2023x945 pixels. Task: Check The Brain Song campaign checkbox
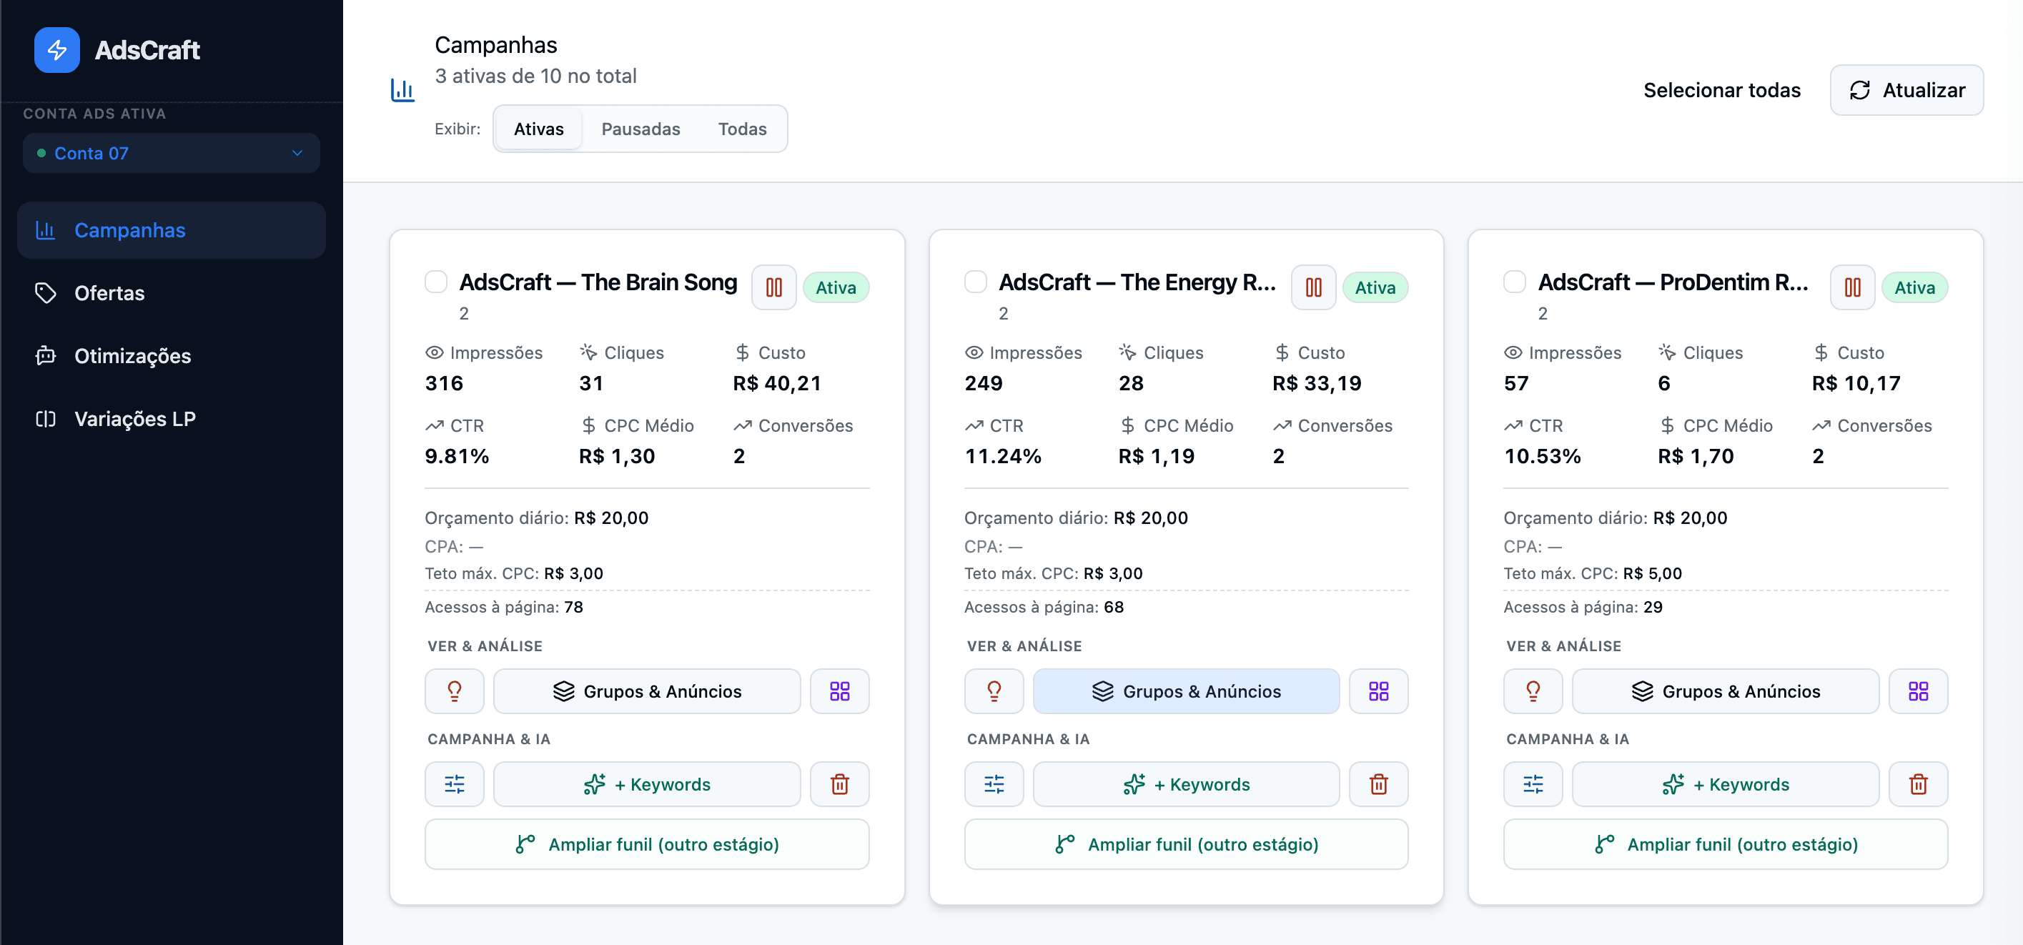pos(436,281)
